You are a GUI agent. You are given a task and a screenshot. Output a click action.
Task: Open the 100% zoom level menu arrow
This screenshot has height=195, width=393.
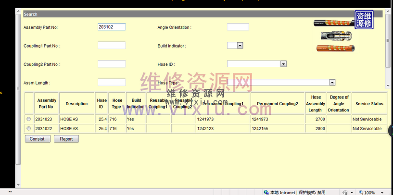(x=382, y=192)
